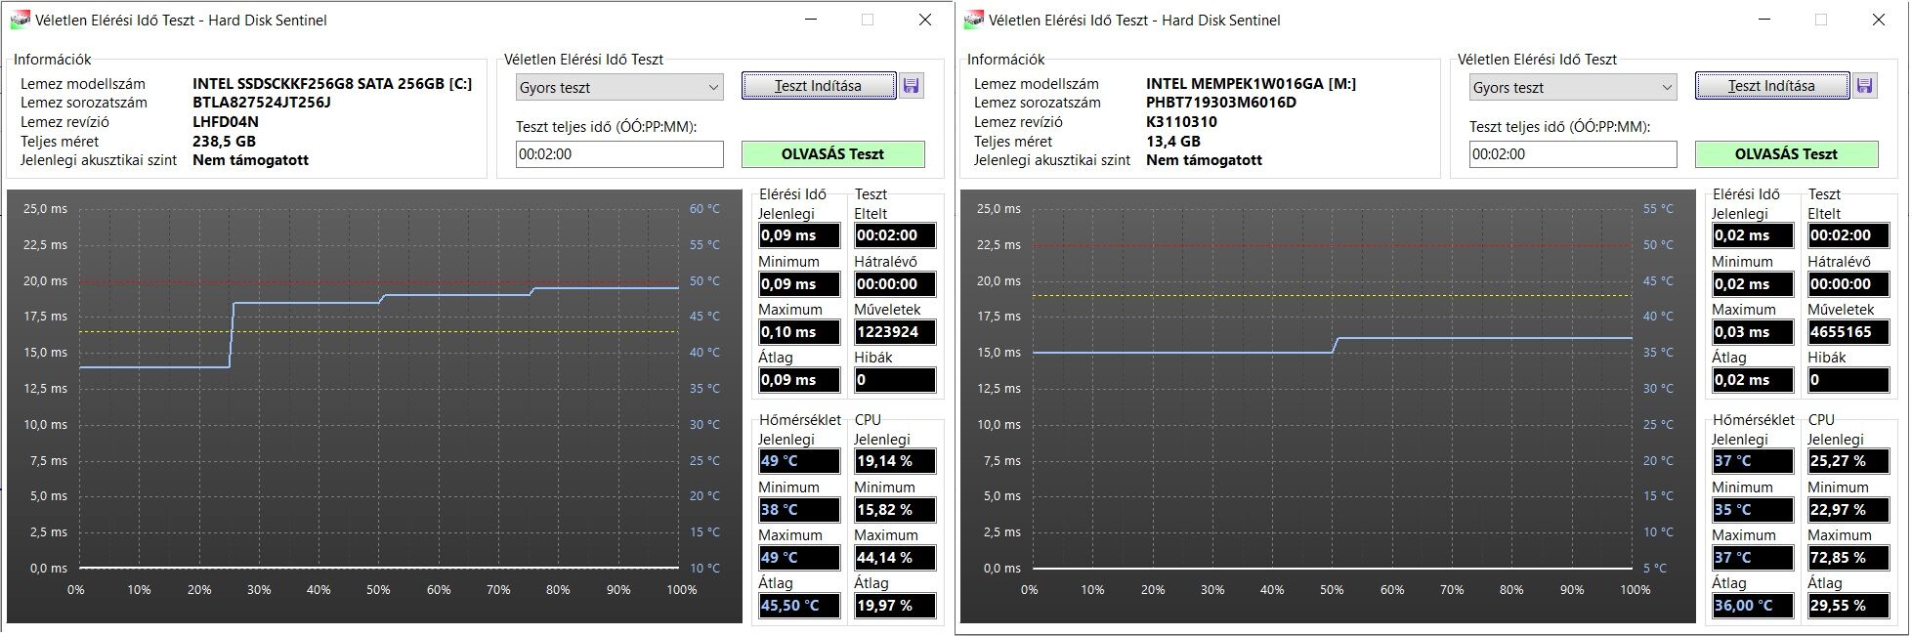Screen dimensions: 1912x636
Task: Click the OLVASÁS Teszt button in right window
Action: (1786, 154)
